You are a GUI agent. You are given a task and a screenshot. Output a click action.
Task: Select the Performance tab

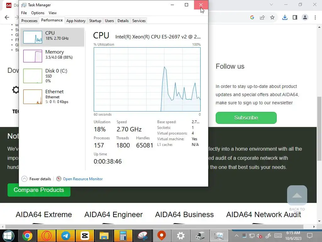(x=52, y=20)
